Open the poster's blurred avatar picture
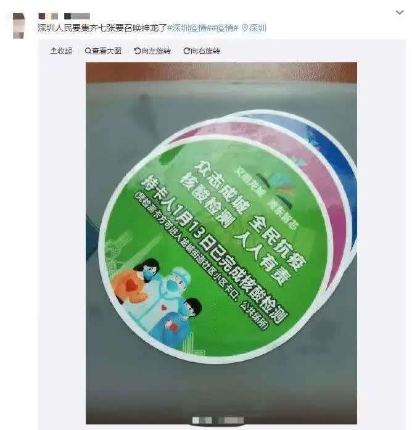 tap(19, 25)
